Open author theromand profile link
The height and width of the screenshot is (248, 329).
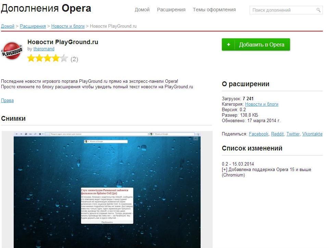(x=44, y=49)
